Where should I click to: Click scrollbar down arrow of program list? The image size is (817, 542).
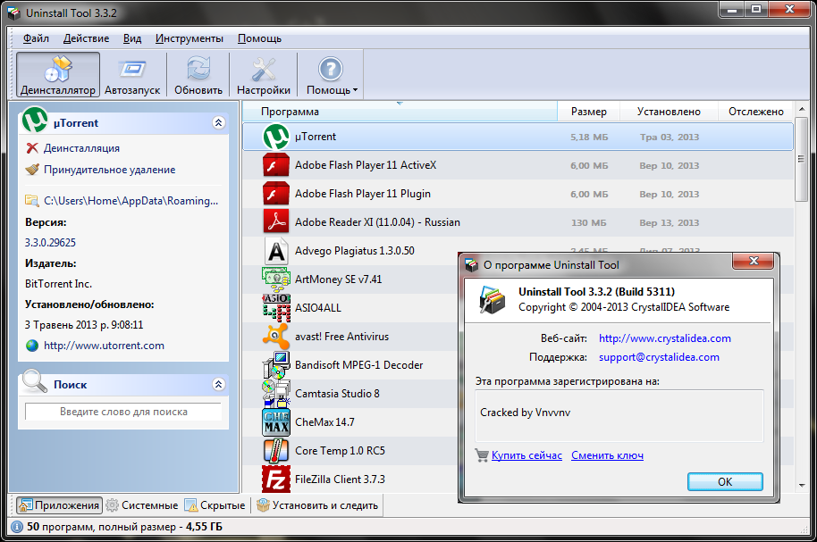click(802, 485)
